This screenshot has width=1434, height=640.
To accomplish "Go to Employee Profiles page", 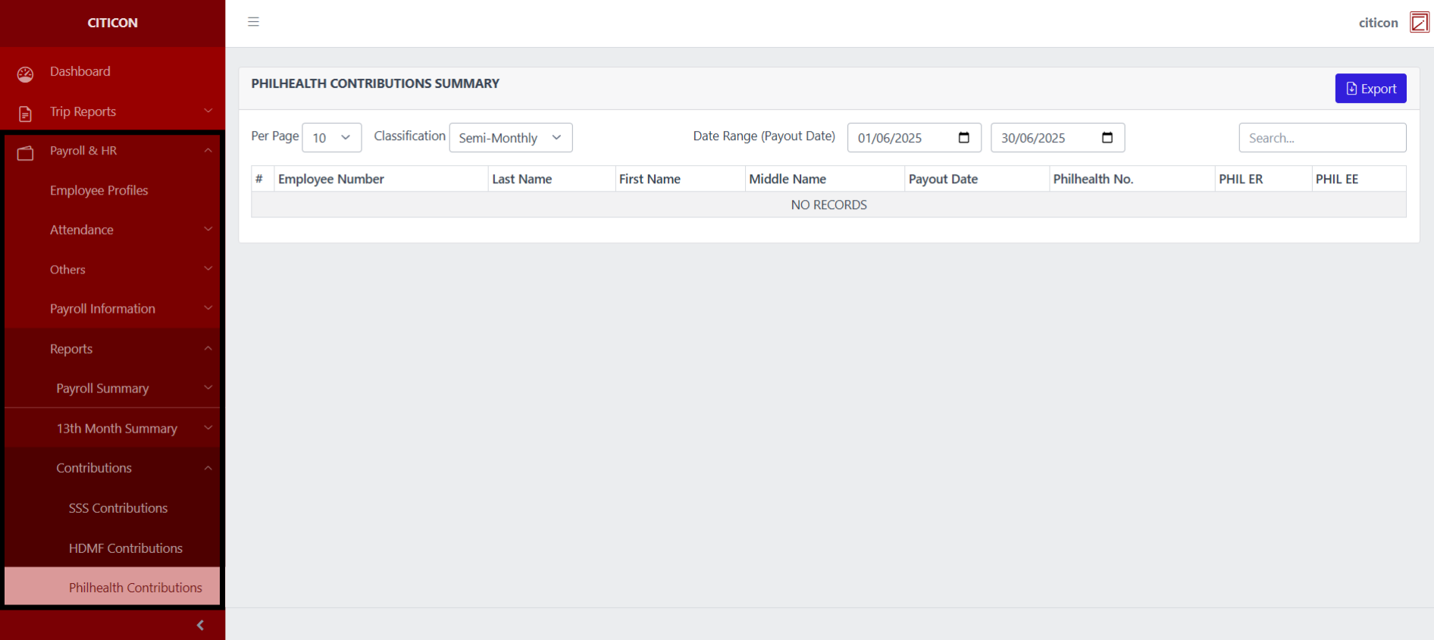I will click(99, 190).
